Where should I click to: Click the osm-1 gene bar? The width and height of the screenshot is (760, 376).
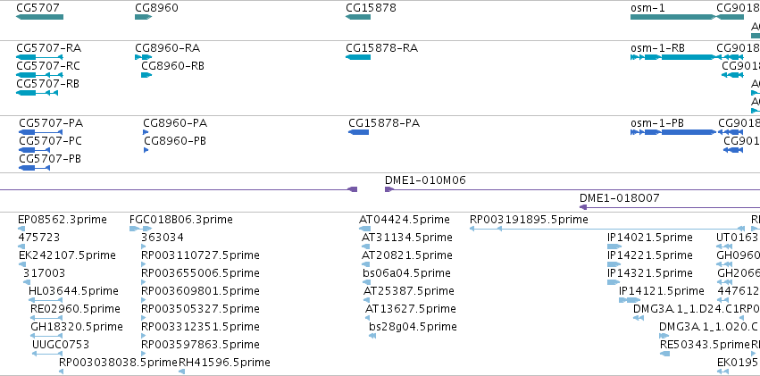pos(673,17)
